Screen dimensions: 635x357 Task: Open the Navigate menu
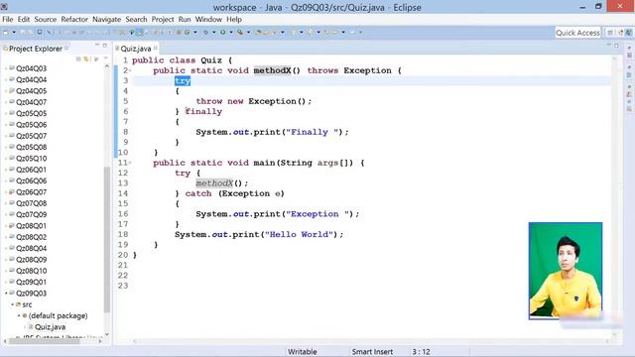coord(106,19)
